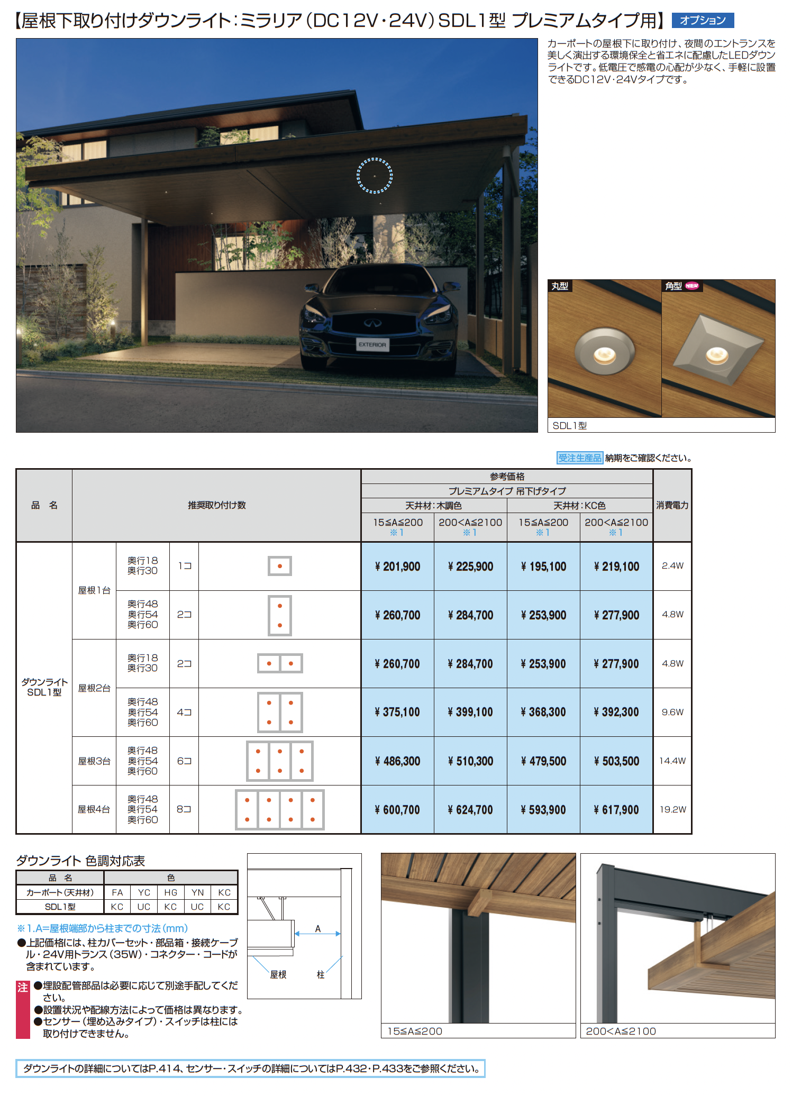Screen dimensions: 792x1096
Task: Click the 8コ four-roof layout diagram icon
Action: 280,810
